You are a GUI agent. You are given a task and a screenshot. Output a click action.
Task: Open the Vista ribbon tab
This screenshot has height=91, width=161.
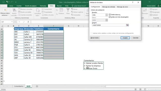click(67, 6)
